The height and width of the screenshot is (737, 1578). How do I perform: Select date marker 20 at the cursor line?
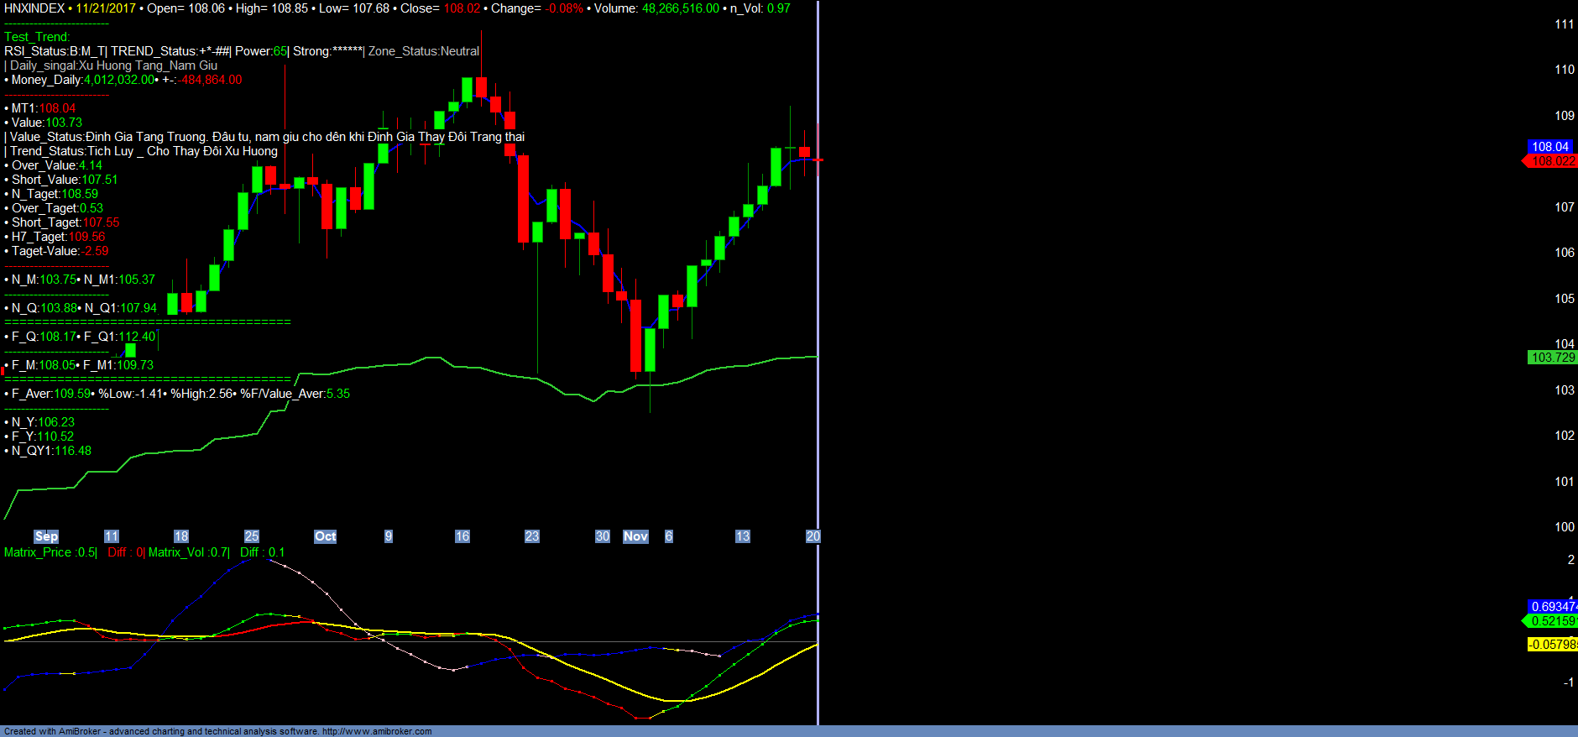point(813,536)
